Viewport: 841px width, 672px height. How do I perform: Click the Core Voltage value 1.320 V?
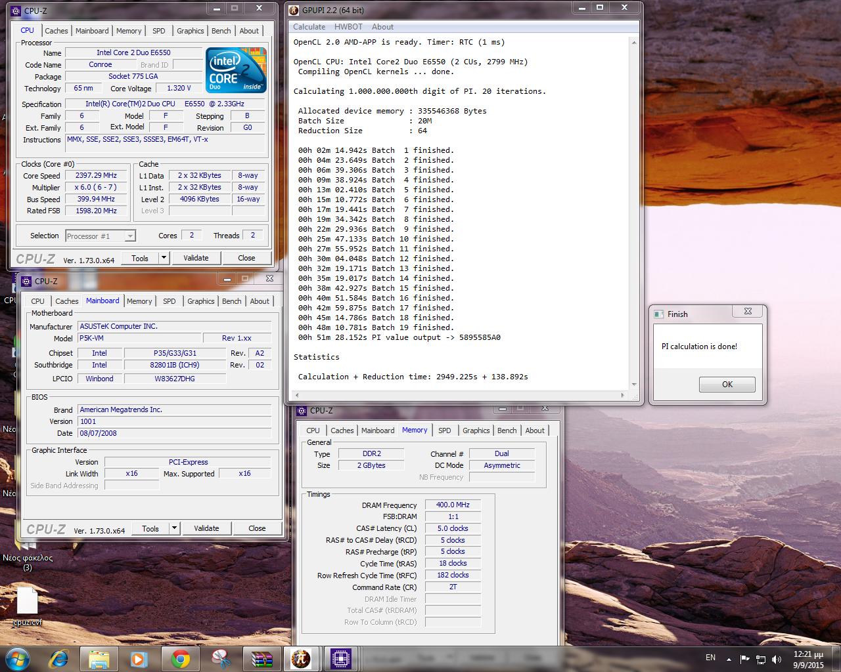(179, 88)
